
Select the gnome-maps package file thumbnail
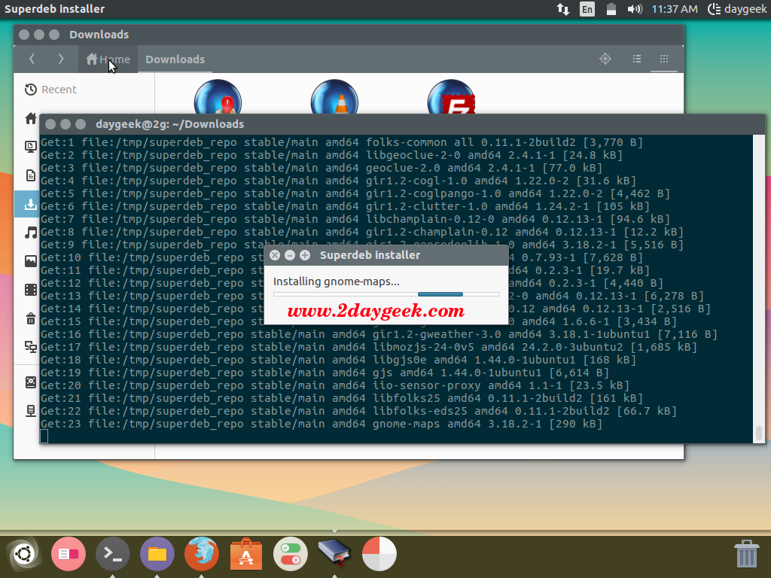(x=218, y=97)
